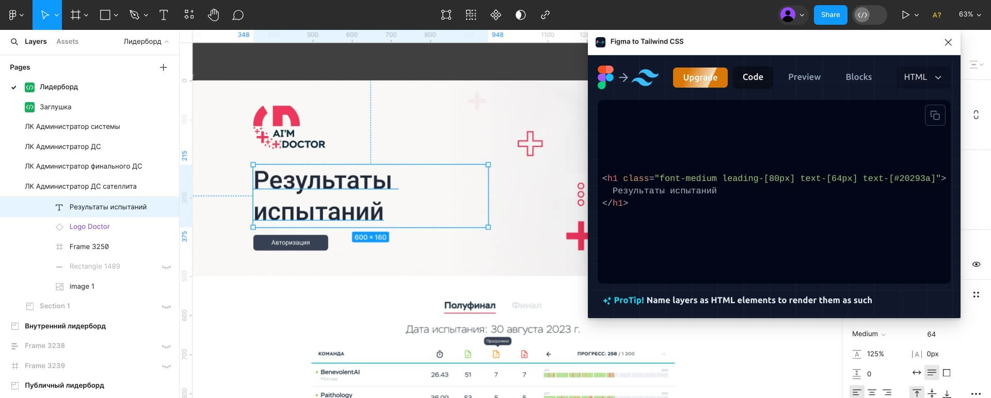Open the Figma main menu
This screenshot has width=991, height=398.
tap(12, 15)
